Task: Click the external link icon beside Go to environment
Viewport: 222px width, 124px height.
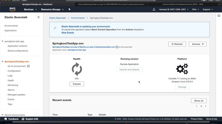Action: click(28, 66)
